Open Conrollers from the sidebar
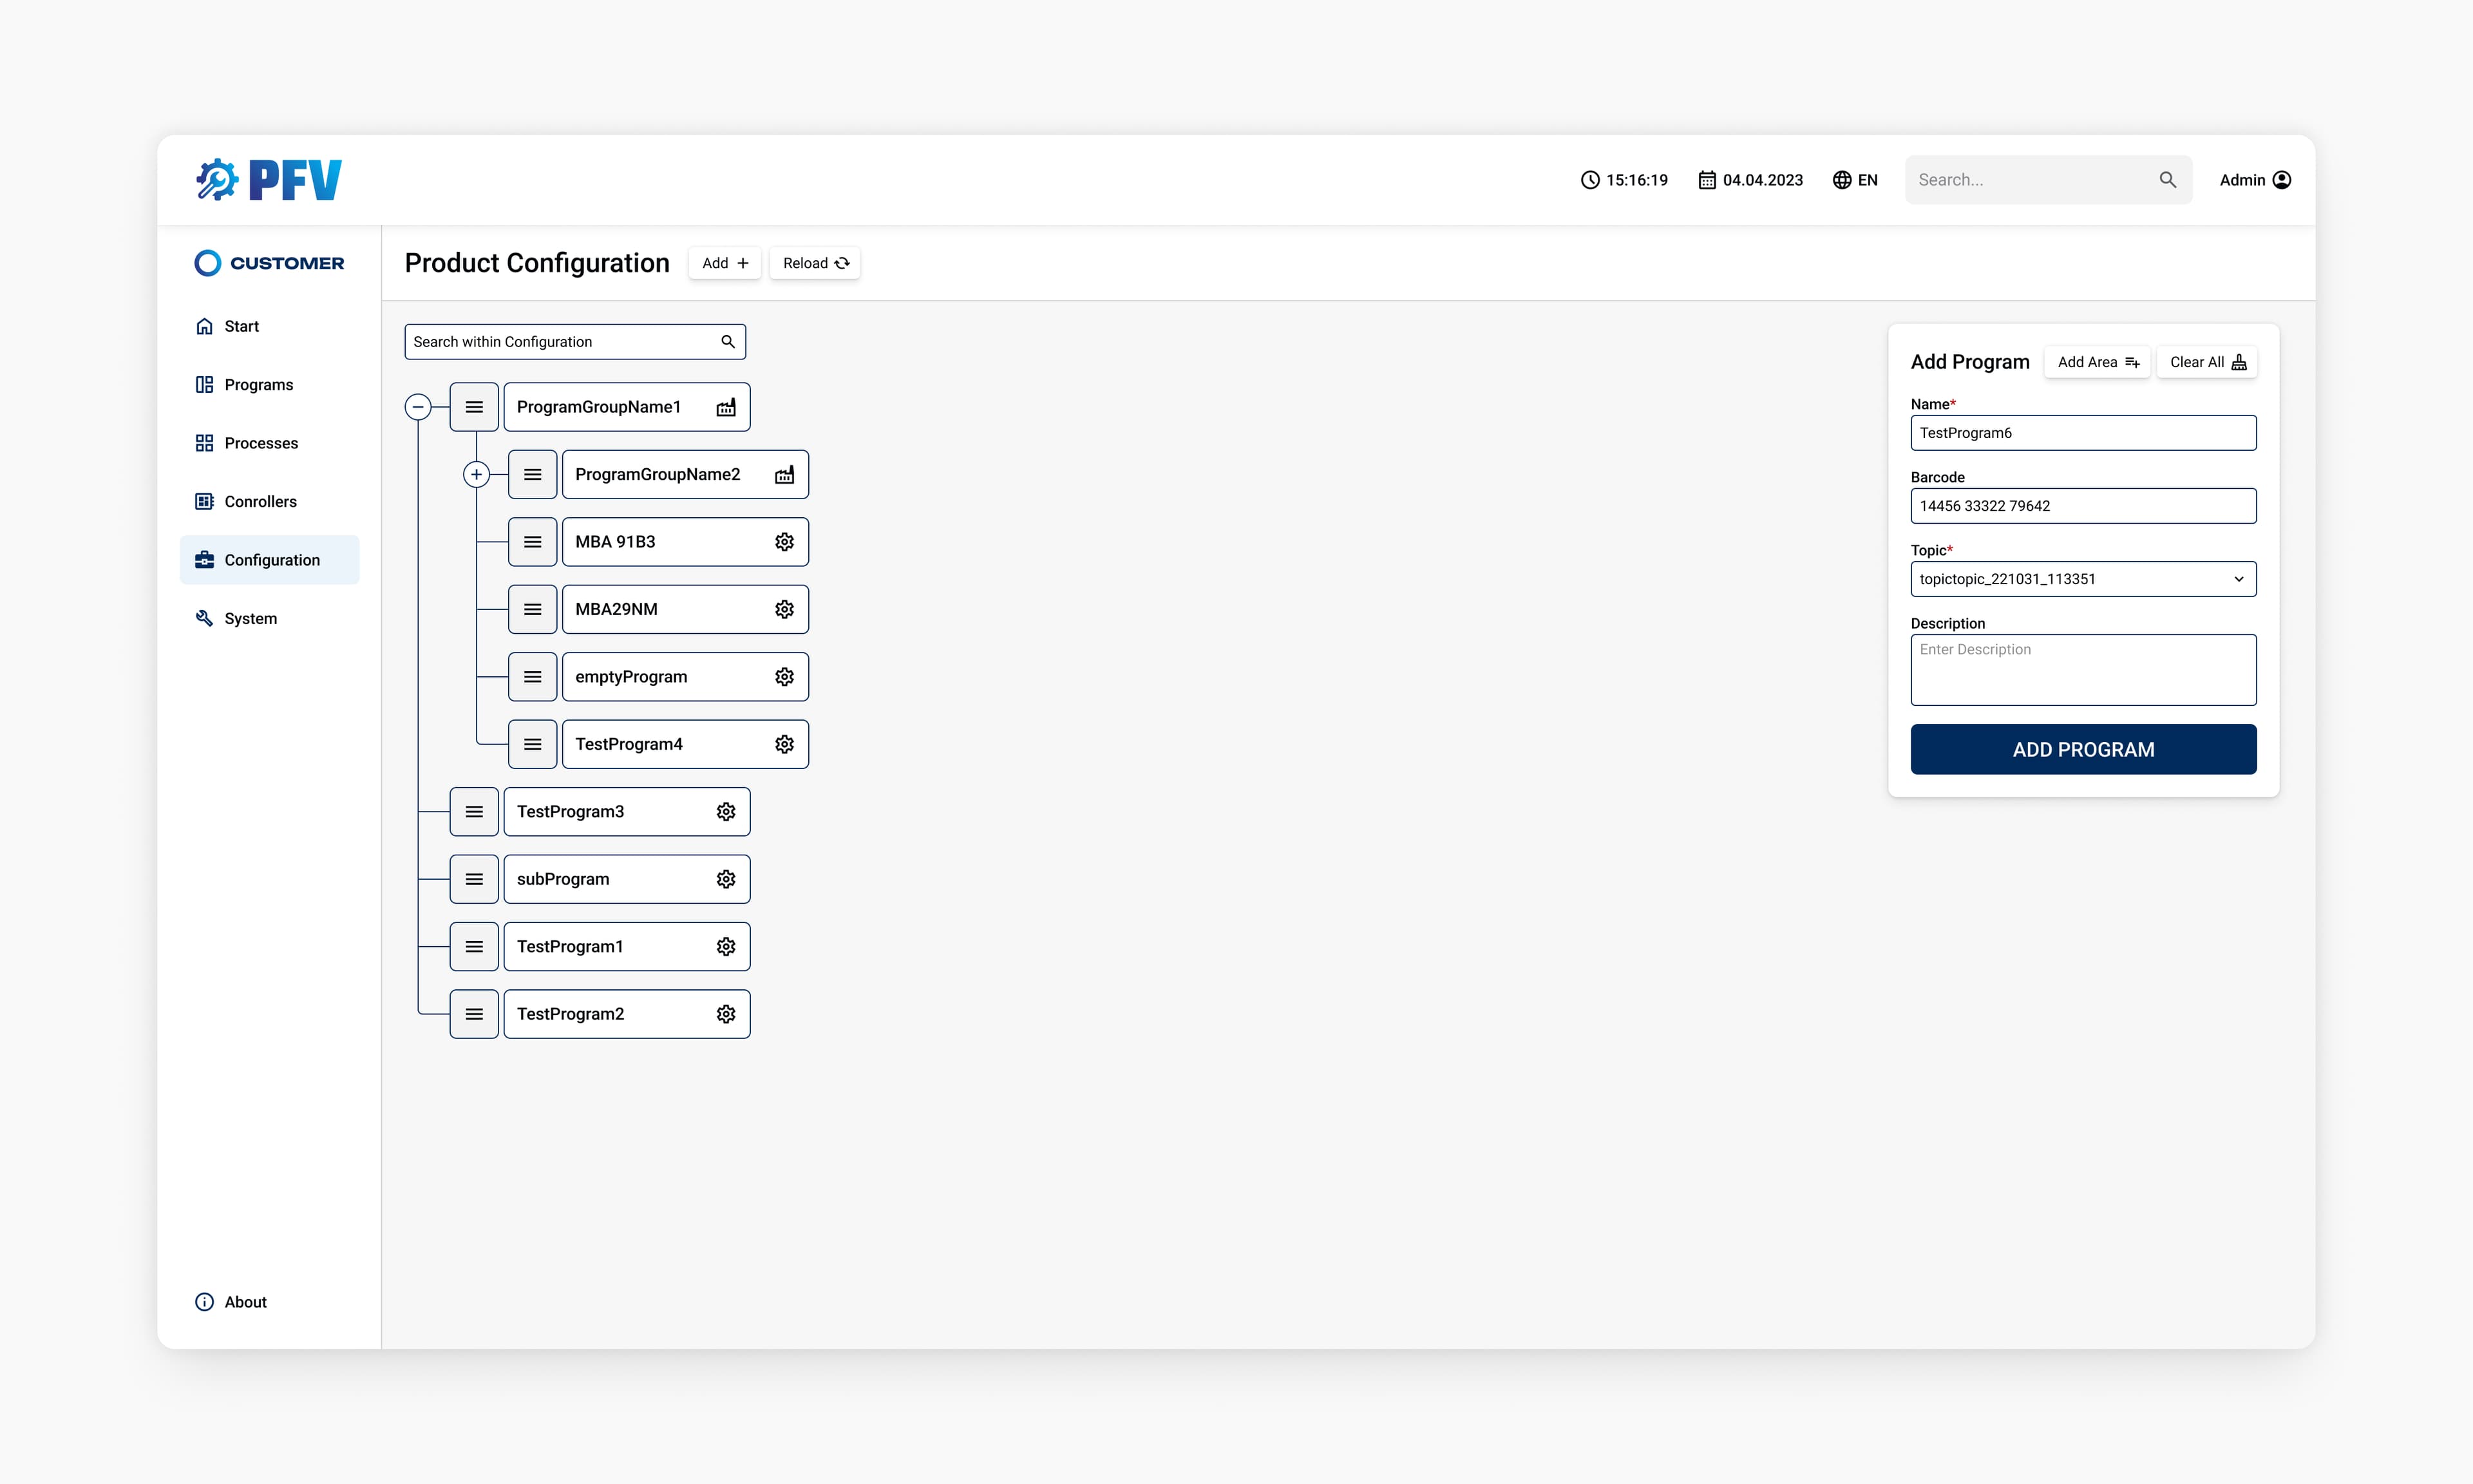Viewport: 2473px width, 1484px height. tap(270, 502)
